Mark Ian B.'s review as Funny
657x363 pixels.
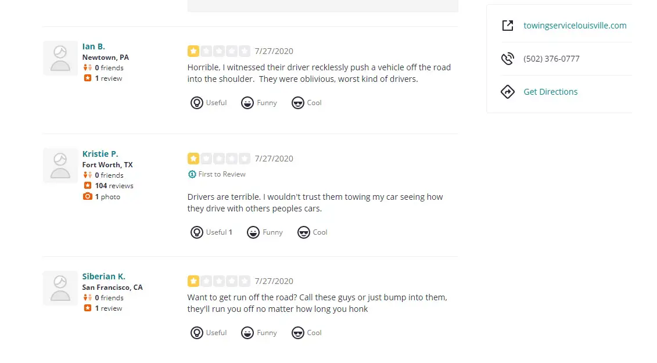(259, 103)
